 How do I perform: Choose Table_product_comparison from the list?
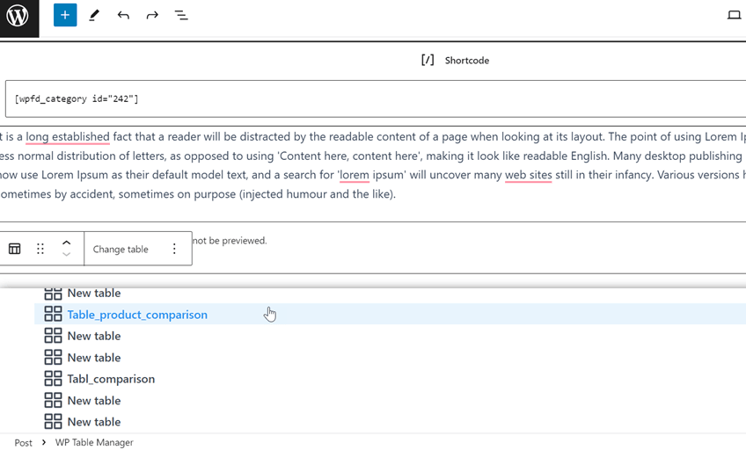coord(137,315)
